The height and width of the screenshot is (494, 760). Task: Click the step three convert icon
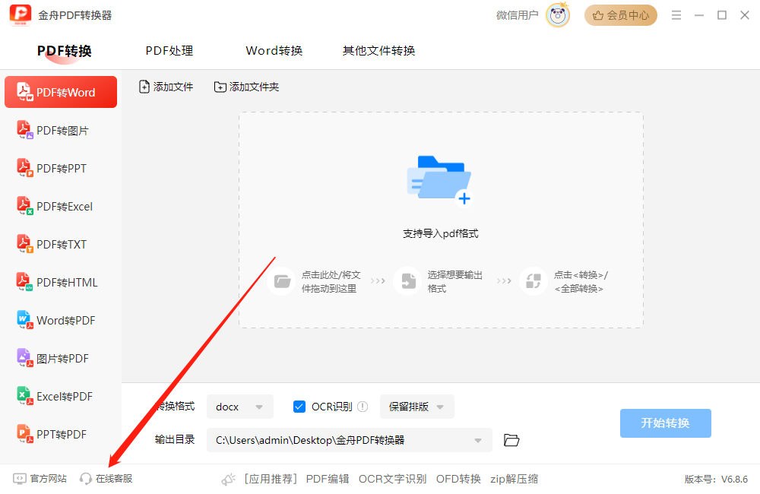click(x=534, y=281)
